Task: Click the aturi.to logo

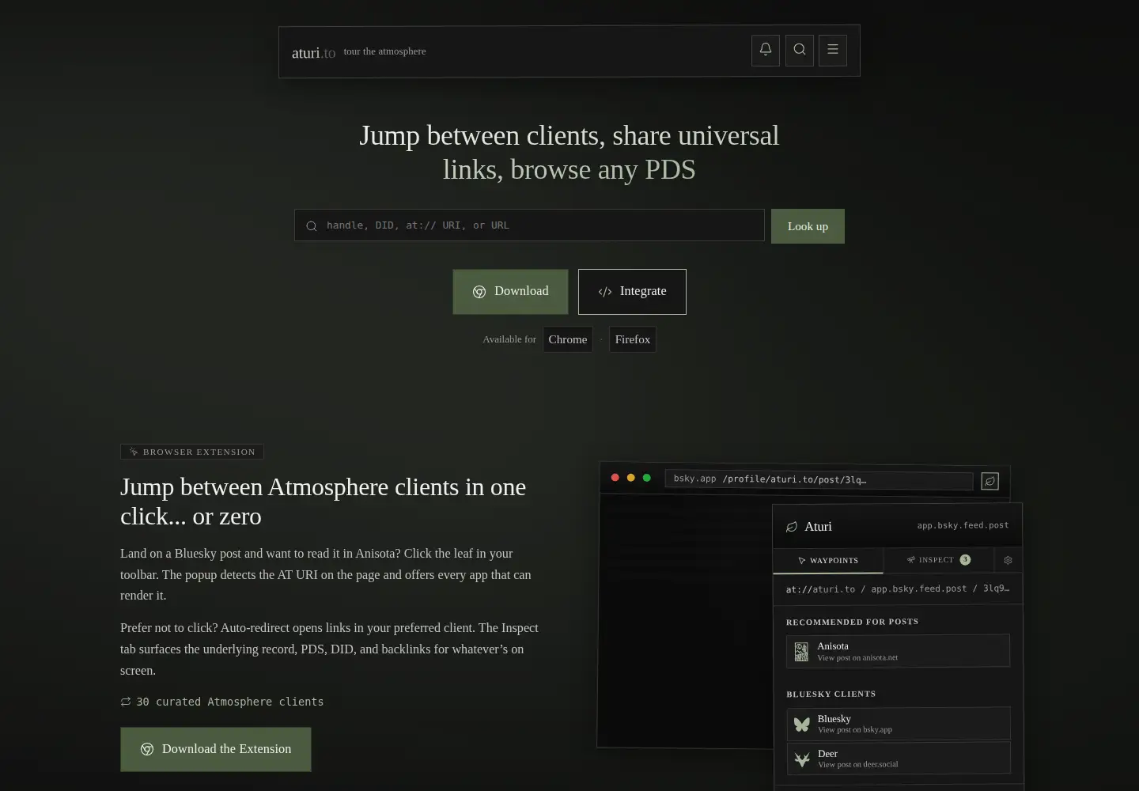Action: coord(313,53)
